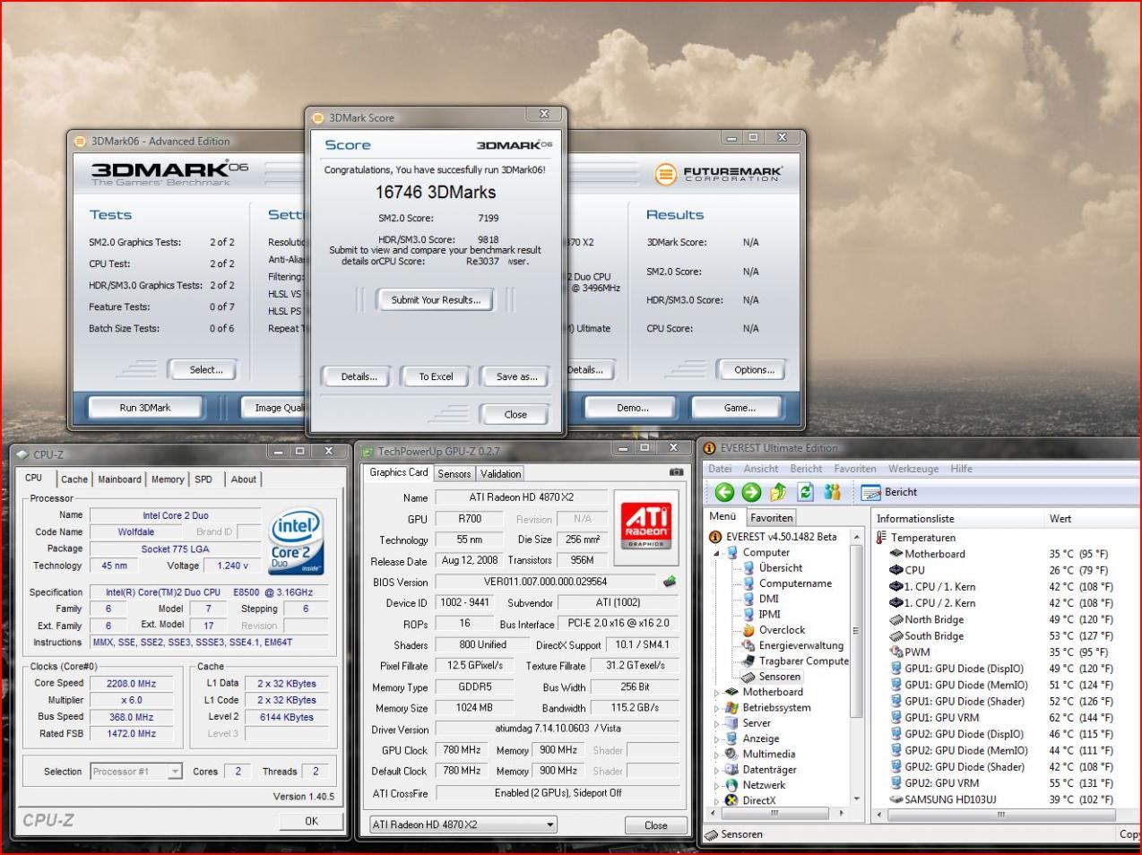The width and height of the screenshot is (1142, 855).
Task: Expand the Betriebssystem tree node
Action: point(717,708)
